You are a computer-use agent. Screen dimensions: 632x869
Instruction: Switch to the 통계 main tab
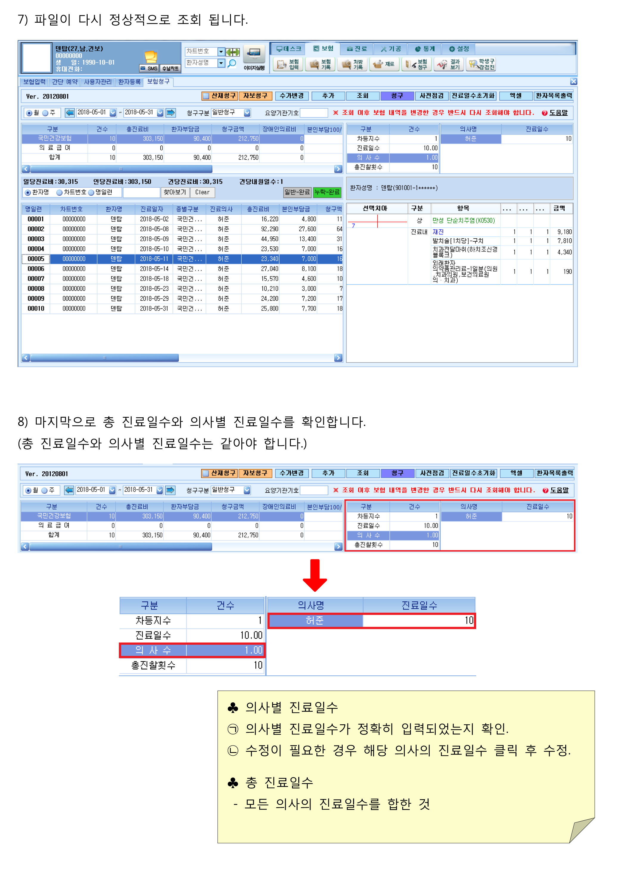(x=425, y=49)
